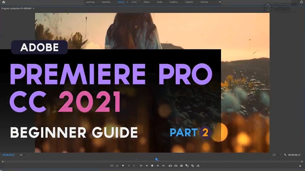Open Program monitor panel menu
Viewport: 305px width, 171px height.
click(34, 8)
